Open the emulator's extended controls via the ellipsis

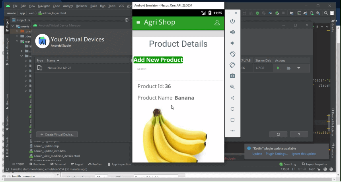[x=232, y=130]
